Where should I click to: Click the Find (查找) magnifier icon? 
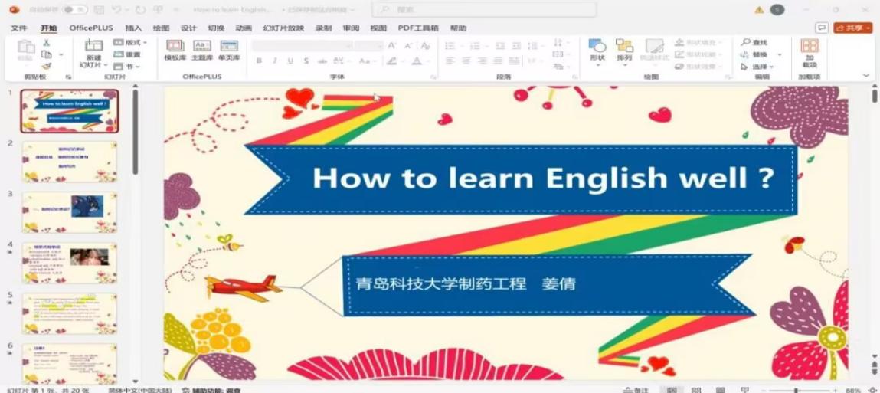tap(746, 43)
